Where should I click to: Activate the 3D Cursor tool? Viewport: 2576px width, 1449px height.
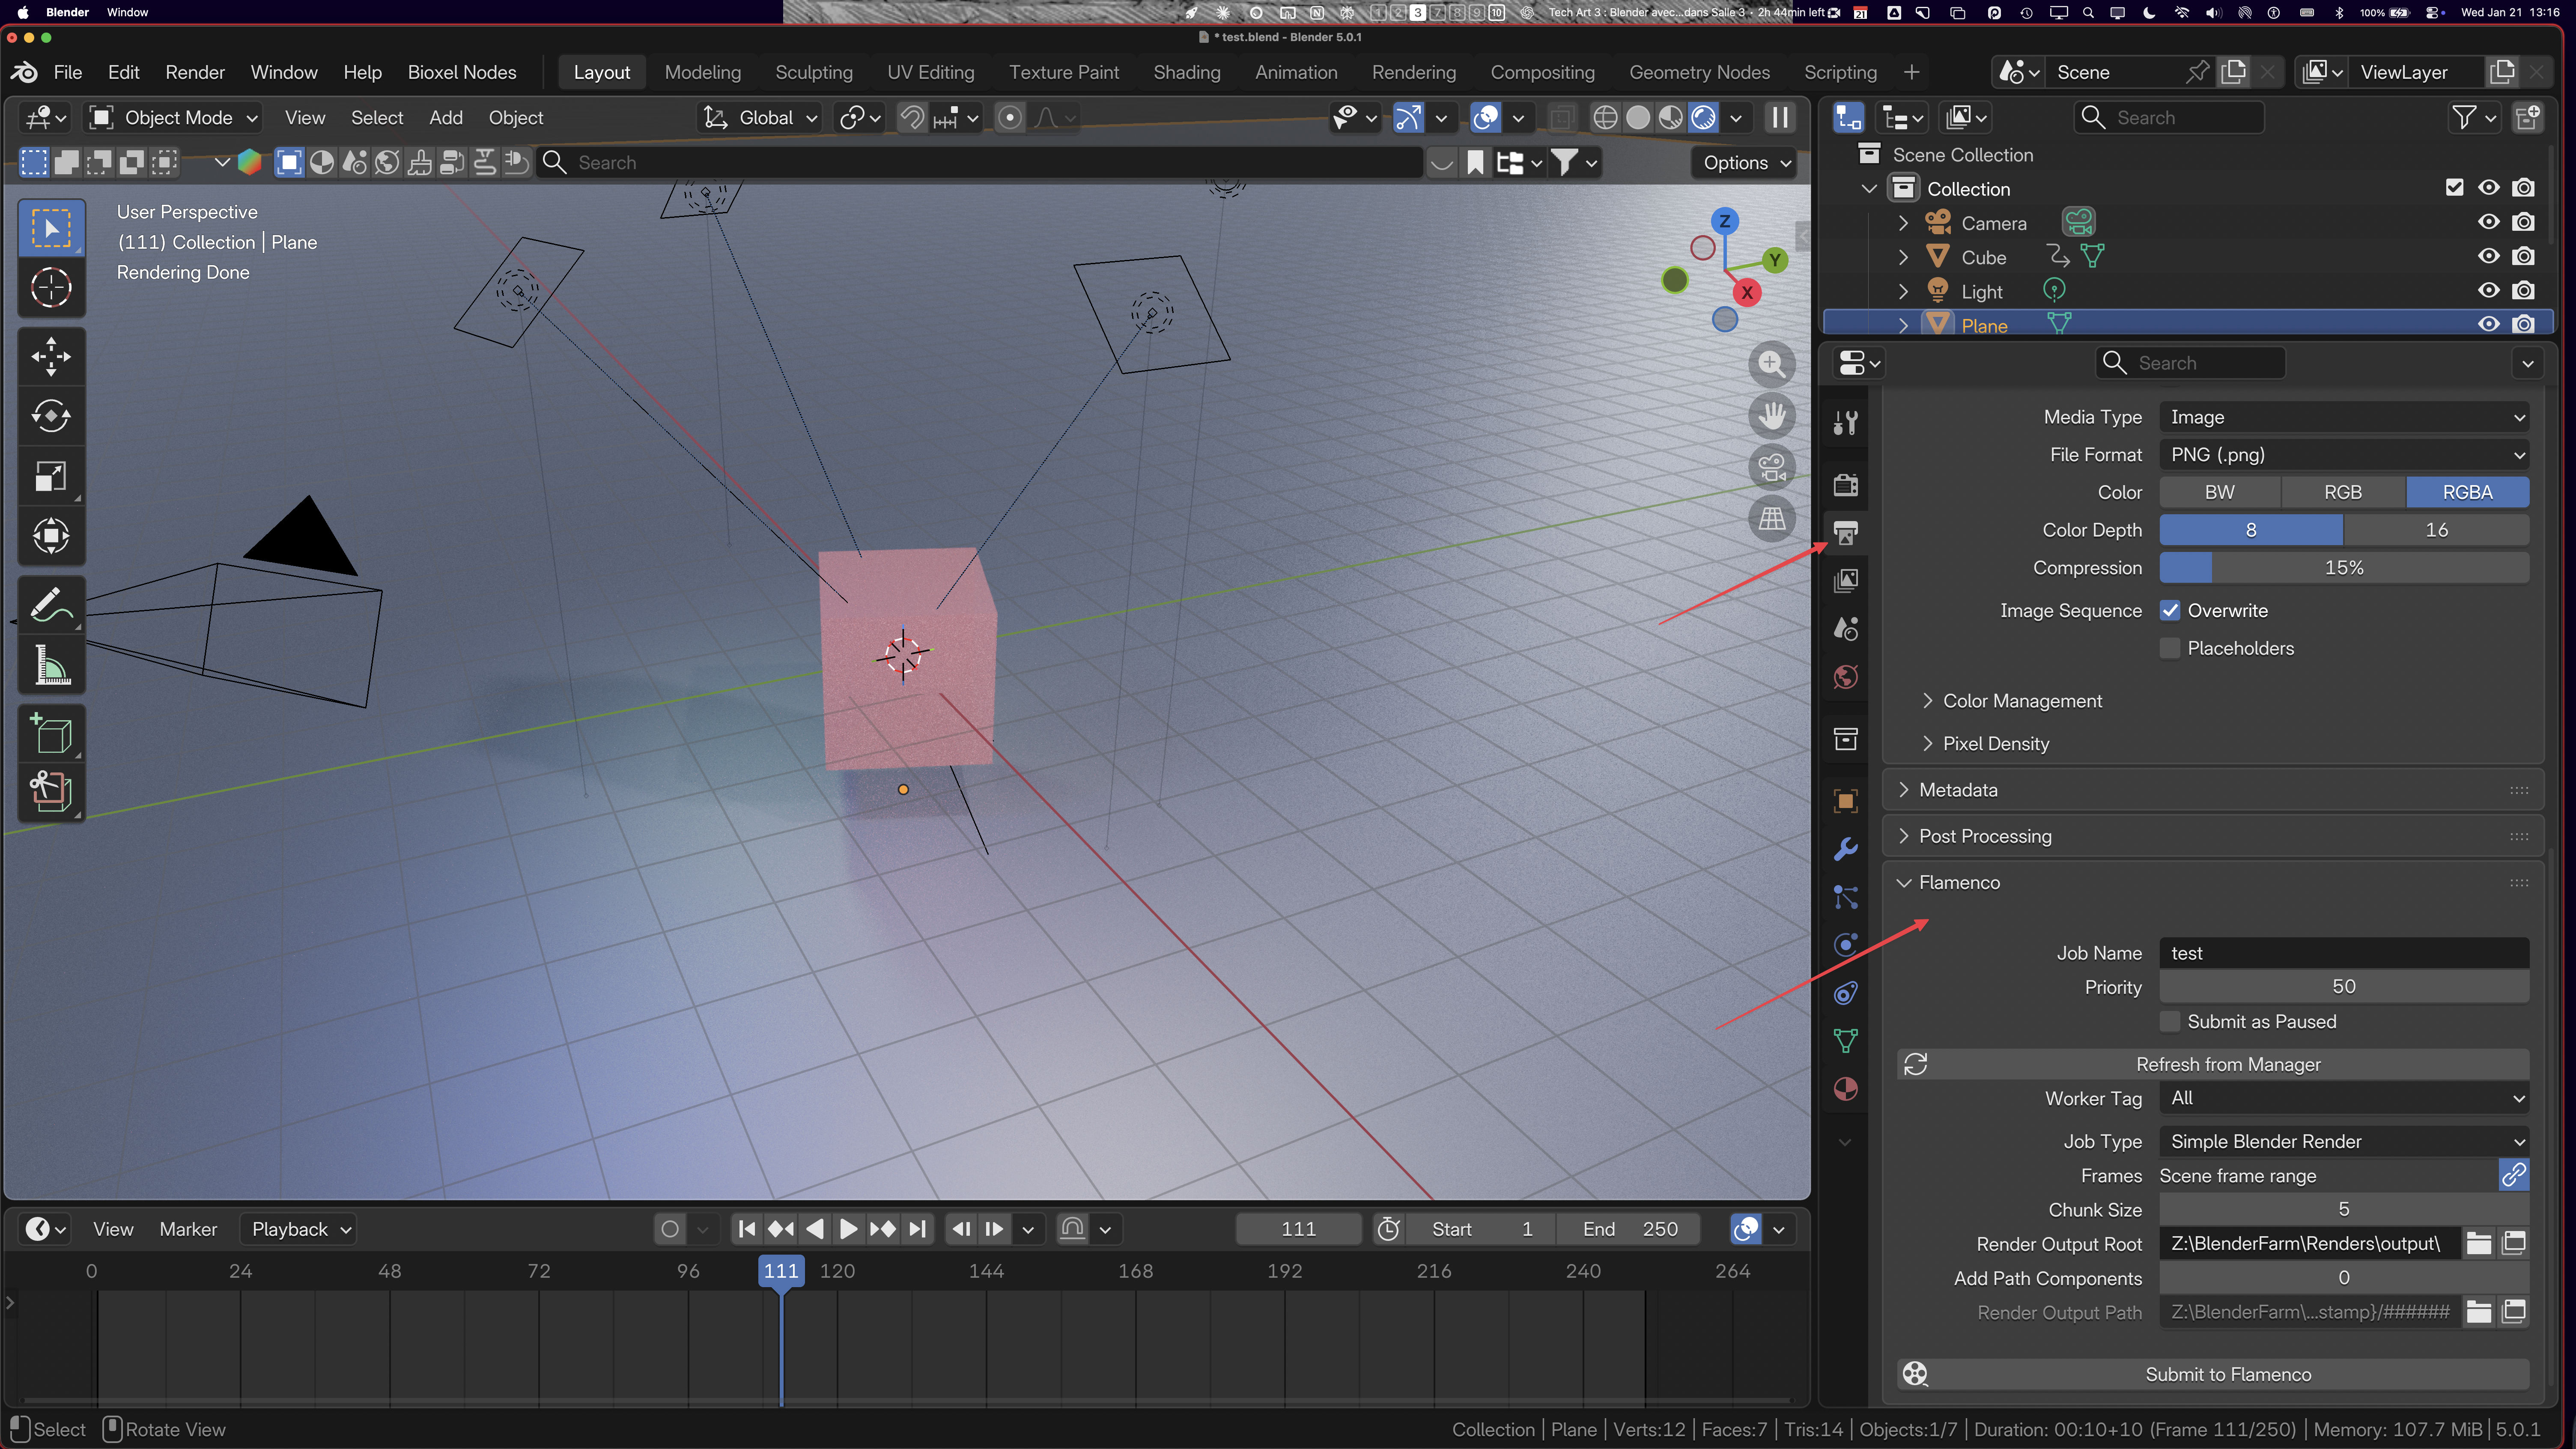(51, 288)
